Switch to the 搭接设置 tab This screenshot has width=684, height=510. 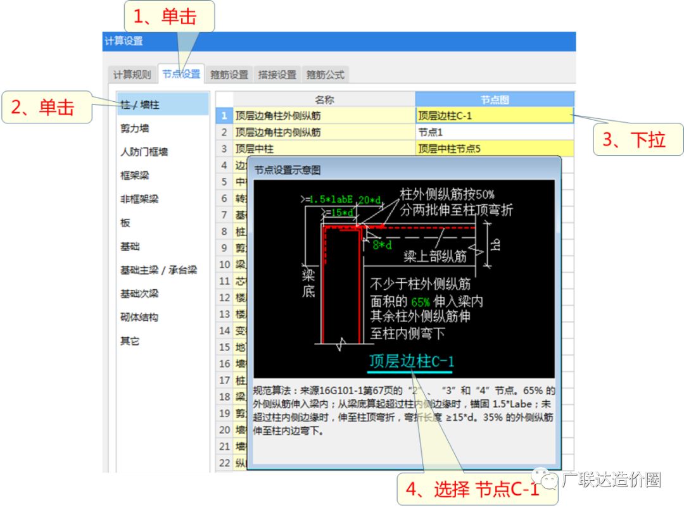tap(277, 75)
